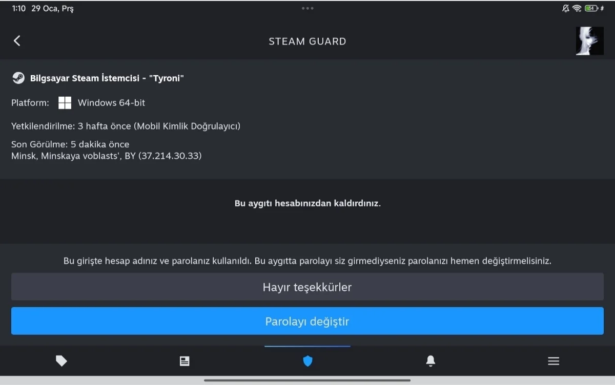Screen dimensions: 615x385
Task: Tap the device name Bilgsayar Steam İstemcisi "Tyroni"
Action: click(x=107, y=78)
